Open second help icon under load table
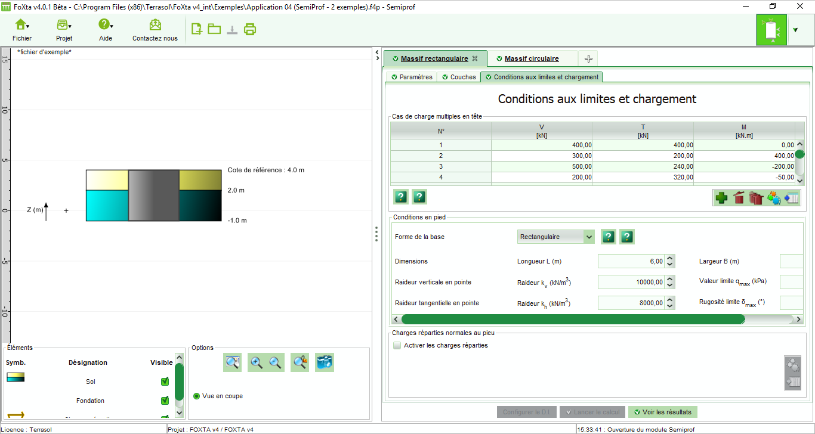815x434 pixels. [x=419, y=197]
